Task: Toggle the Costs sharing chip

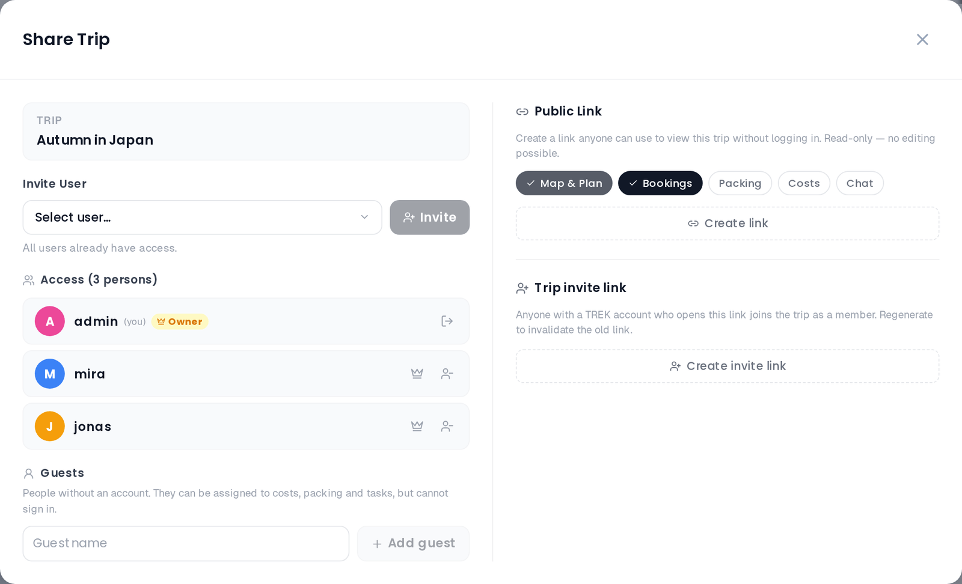Action: point(804,183)
